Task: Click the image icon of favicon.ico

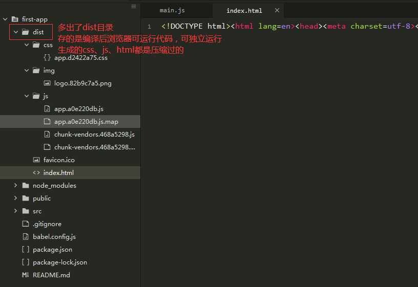Action: coord(36,160)
